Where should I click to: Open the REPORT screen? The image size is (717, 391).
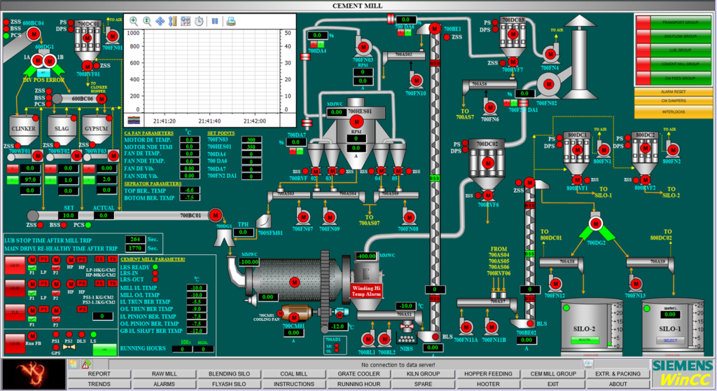(x=99, y=373)
